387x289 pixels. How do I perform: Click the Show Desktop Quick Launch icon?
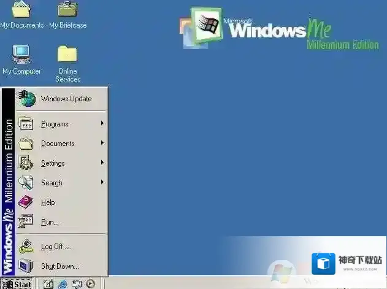coord(48,283)
